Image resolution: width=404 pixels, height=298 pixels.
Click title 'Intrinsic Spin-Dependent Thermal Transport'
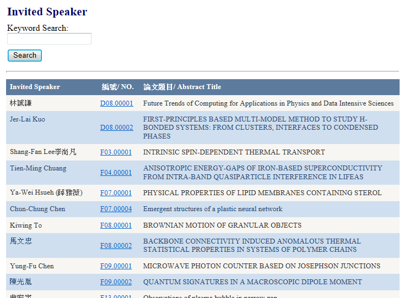click(x=234, y=152)
